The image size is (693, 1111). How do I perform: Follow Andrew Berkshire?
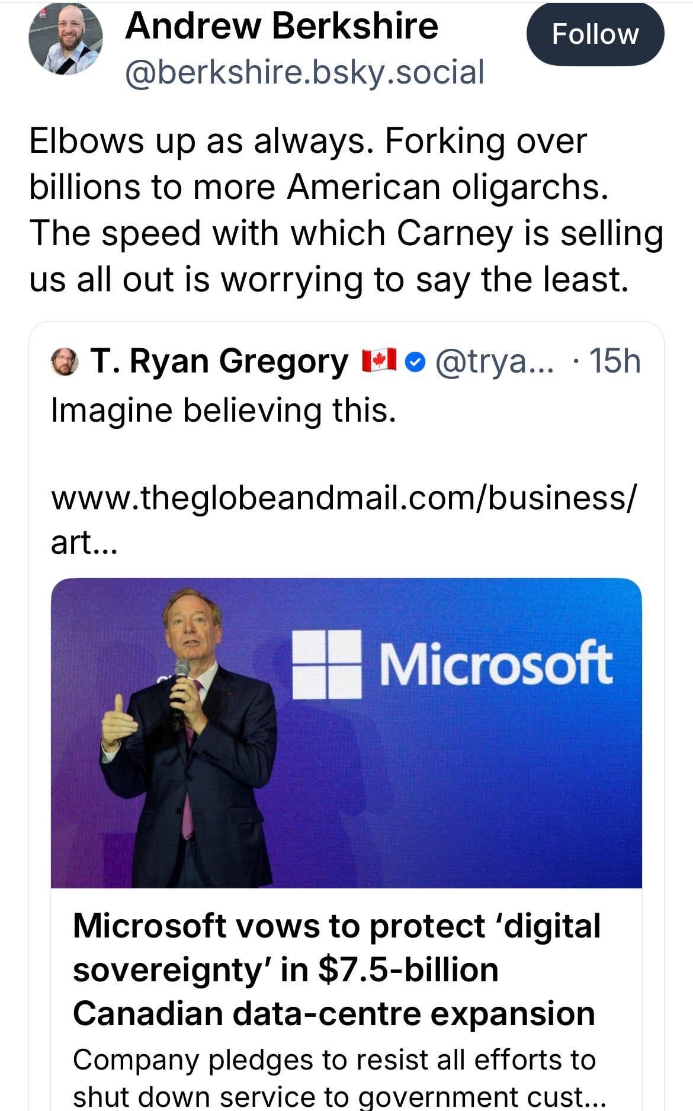click(x=595, y=34)
